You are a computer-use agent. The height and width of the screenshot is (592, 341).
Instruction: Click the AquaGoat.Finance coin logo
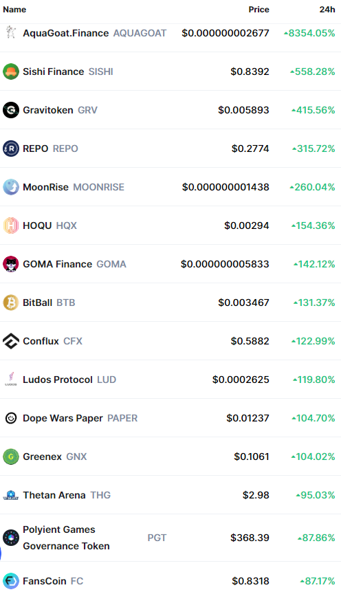pos(10,33)
